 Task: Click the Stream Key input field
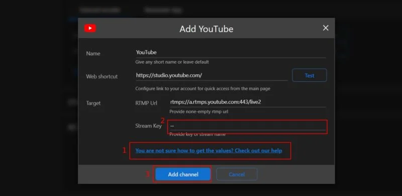point(247,126)
